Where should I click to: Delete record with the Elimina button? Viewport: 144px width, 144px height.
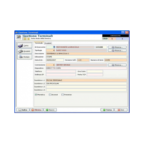[x=36, y=110]
